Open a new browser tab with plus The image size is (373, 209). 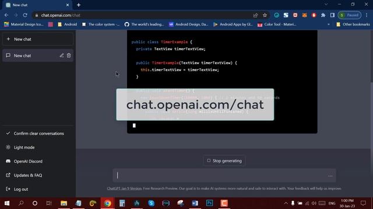[x=79, y=5]
